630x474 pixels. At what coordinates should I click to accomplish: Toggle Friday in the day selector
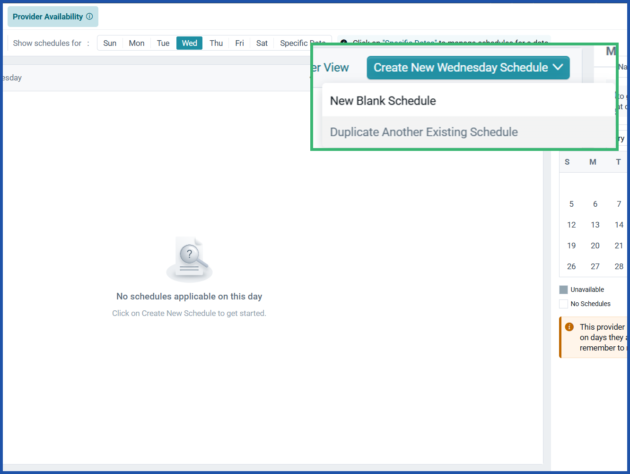[239, 43]
